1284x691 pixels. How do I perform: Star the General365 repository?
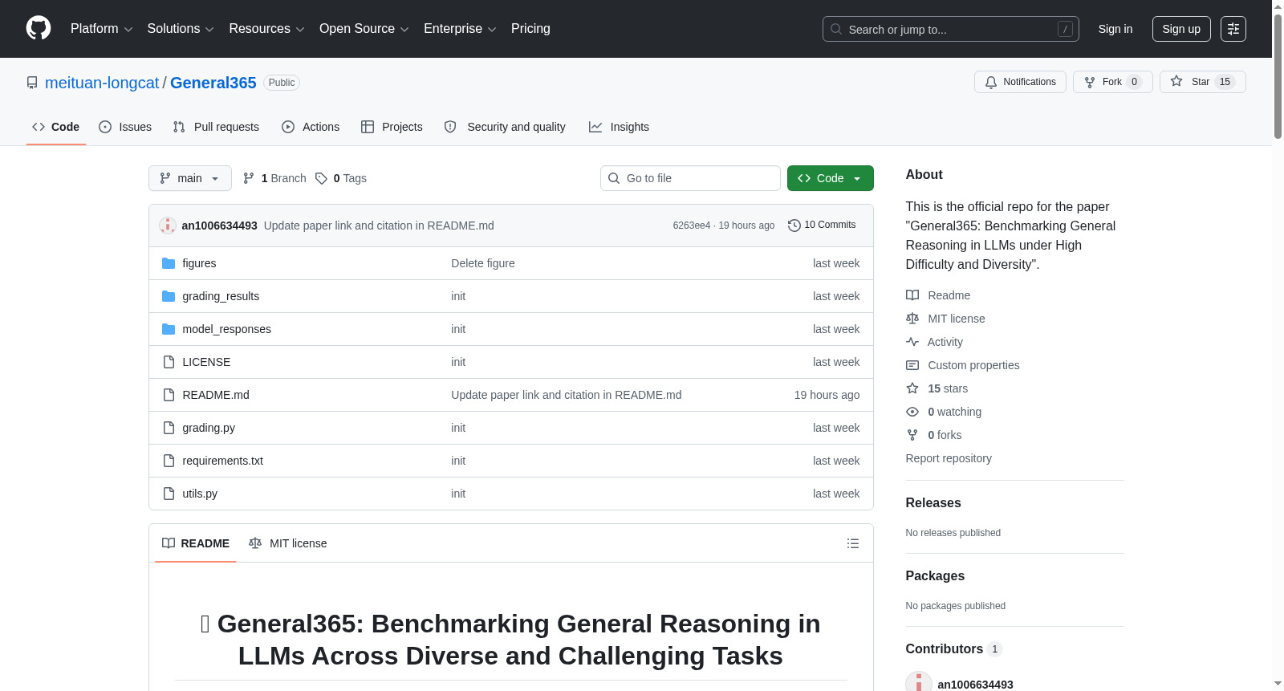(1202, 82)
